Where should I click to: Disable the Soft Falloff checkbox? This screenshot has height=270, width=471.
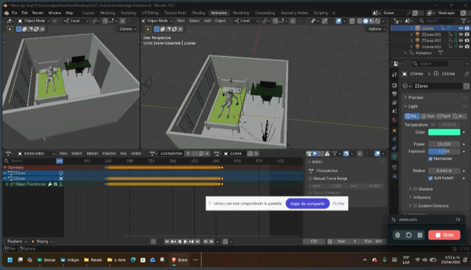pos(431,178)
